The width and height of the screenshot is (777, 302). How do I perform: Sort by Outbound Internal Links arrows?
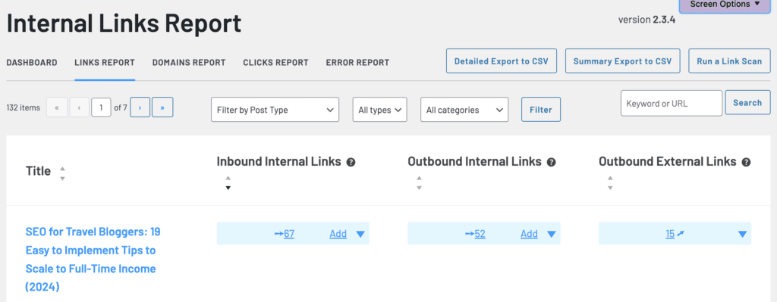point(419,182)
